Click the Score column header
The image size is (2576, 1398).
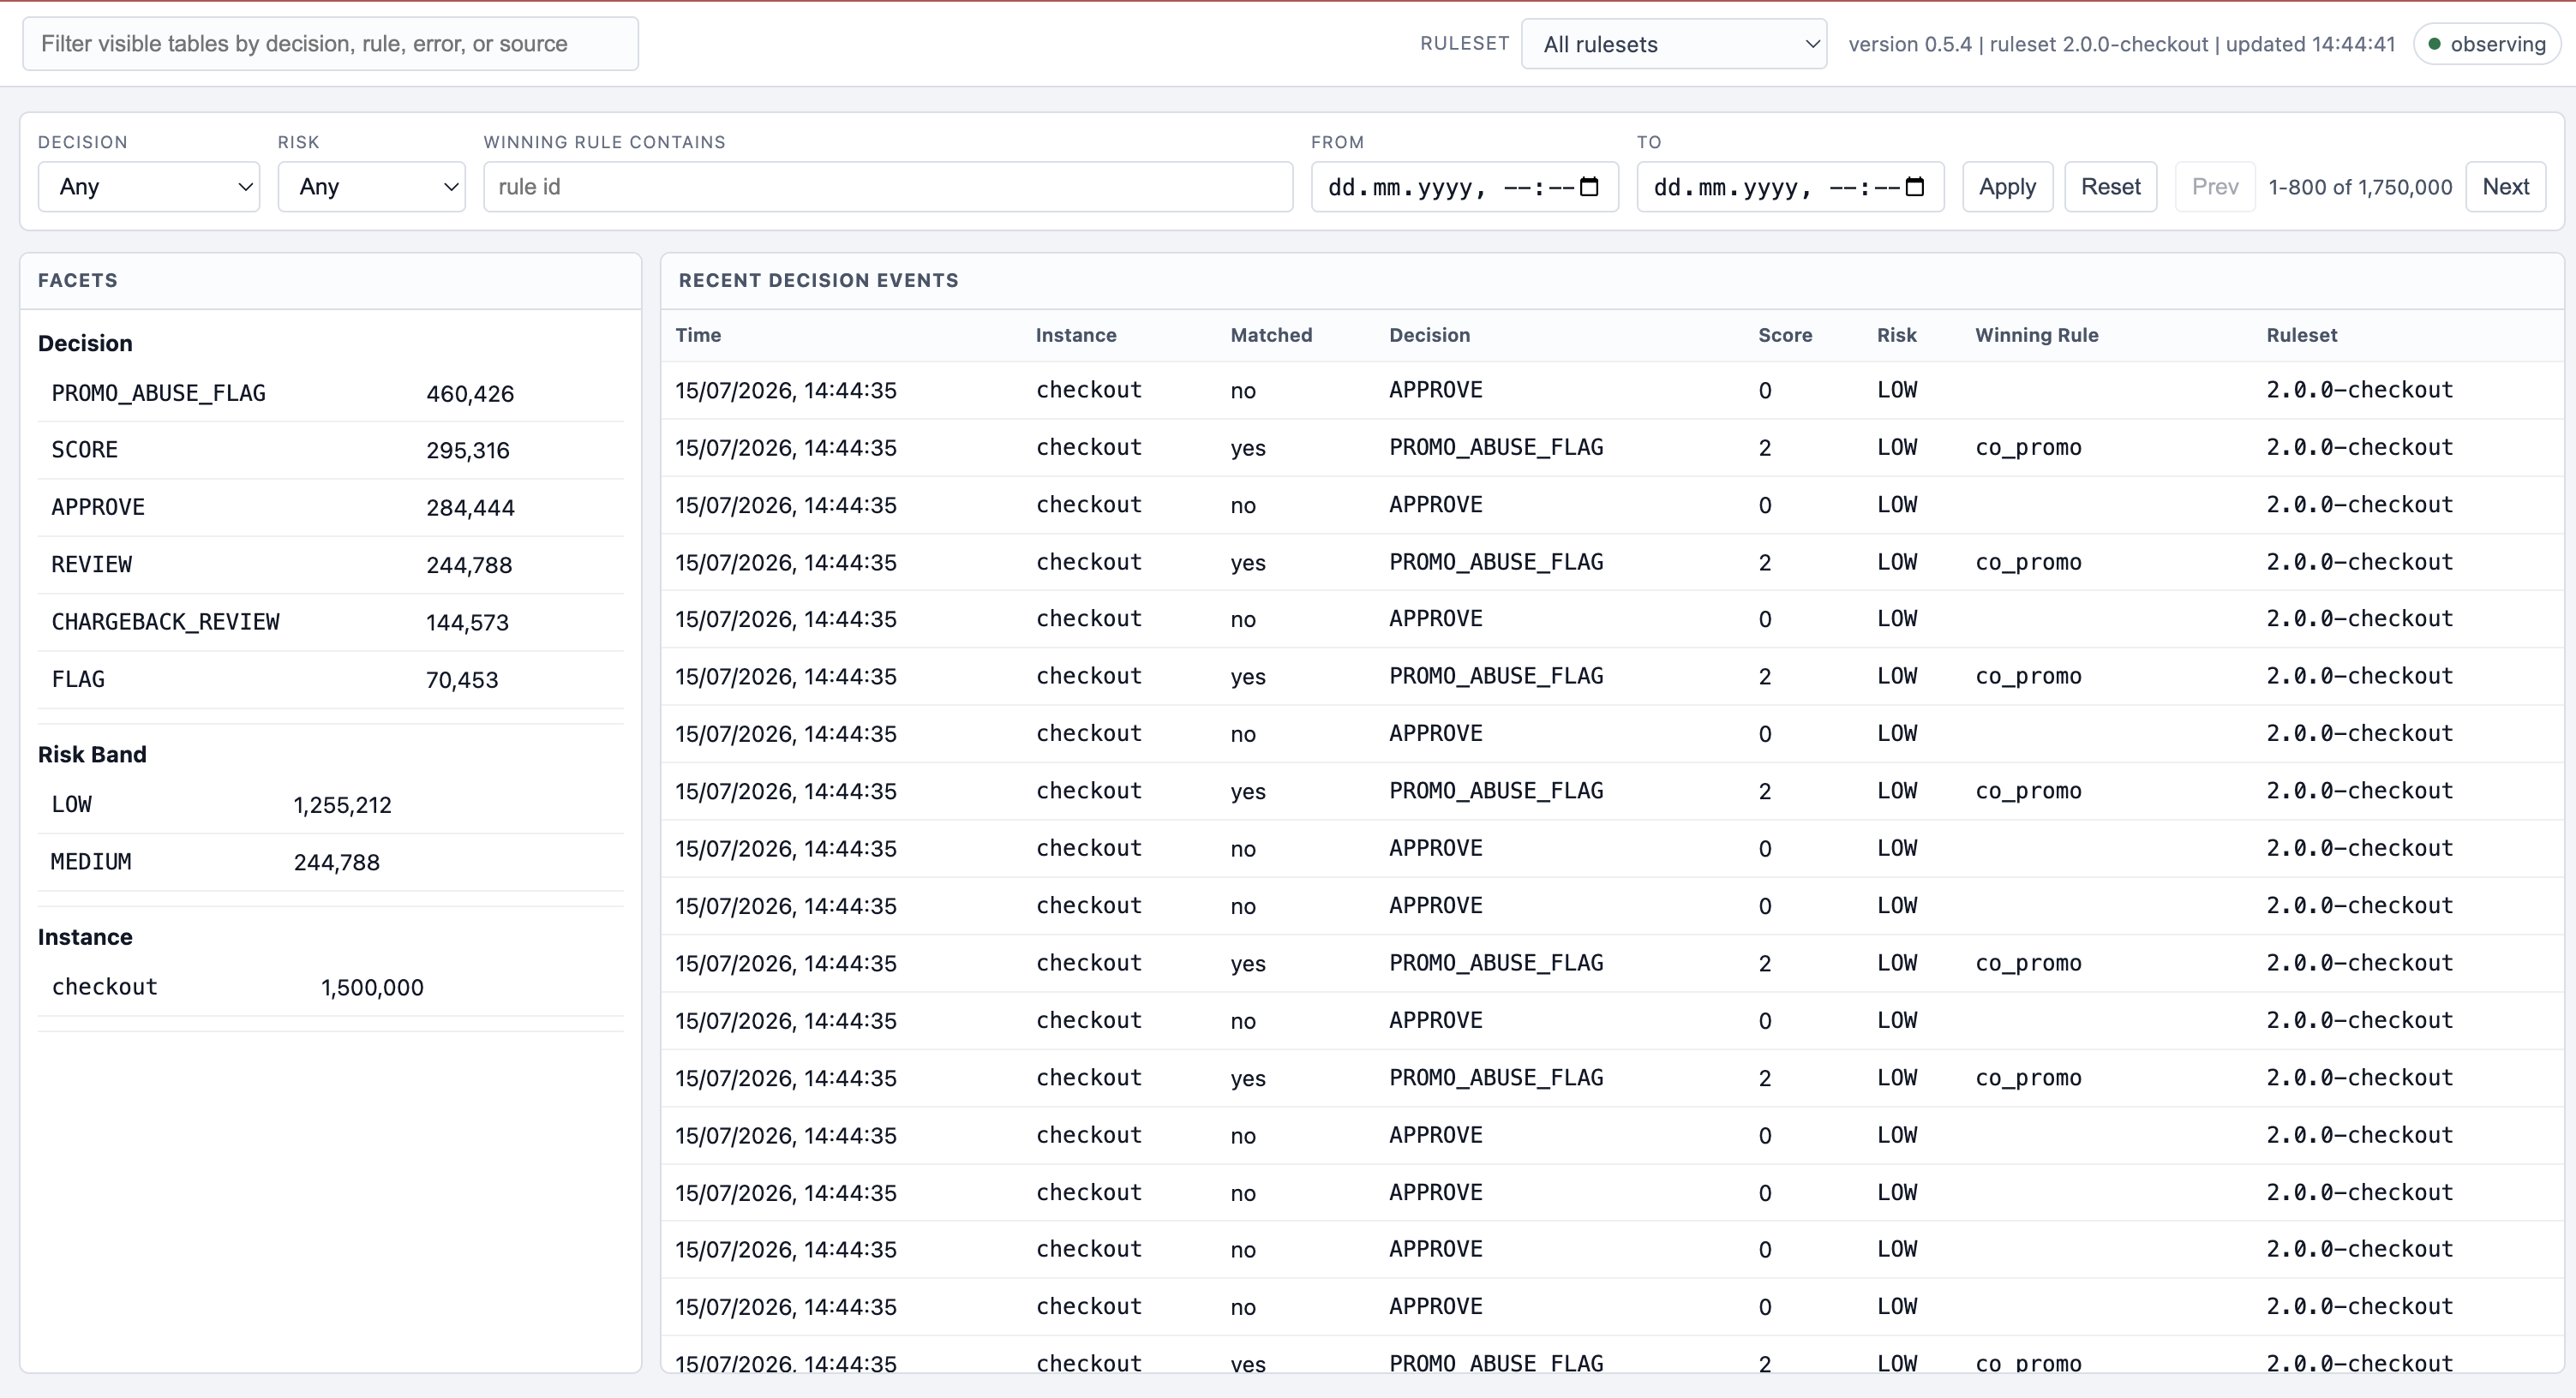click(x=1785, y=336)
